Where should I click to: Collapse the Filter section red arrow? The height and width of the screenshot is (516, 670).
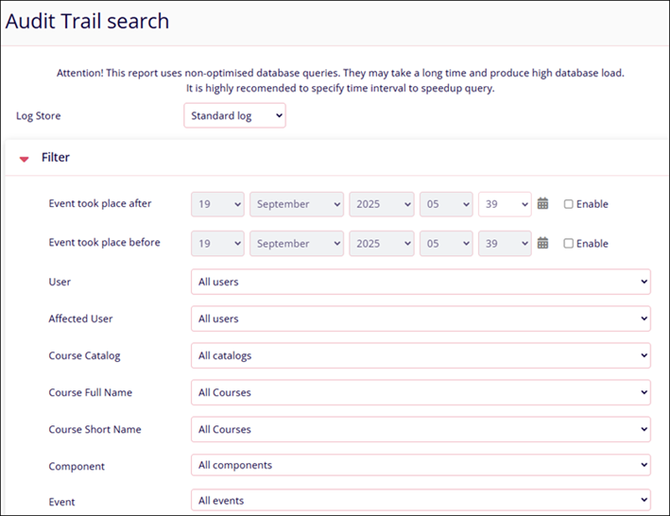click(x=25, y=159)
